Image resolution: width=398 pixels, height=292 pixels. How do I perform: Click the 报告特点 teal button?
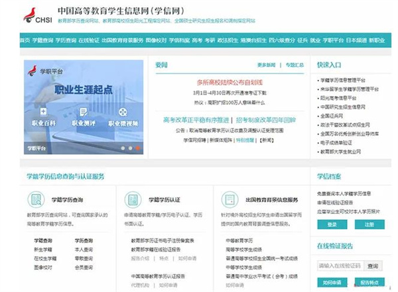click(369, 282)
